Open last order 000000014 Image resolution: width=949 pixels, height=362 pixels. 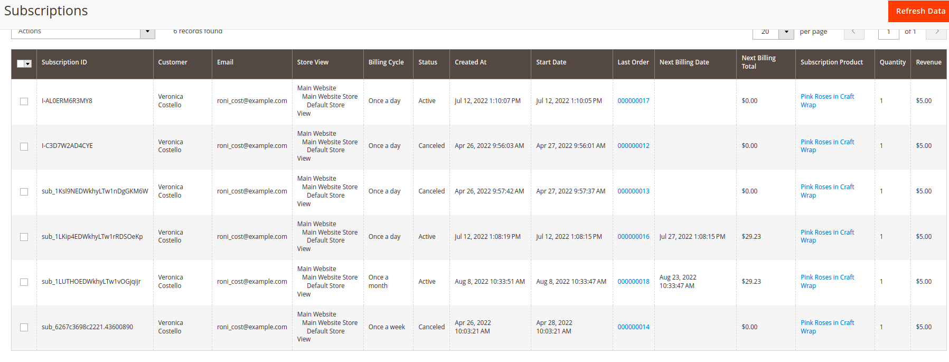coord(633,327)
